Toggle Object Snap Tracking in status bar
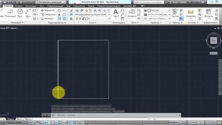Viewport: 222px width, 125px height. pyautogui.click(x=56, y=123)
